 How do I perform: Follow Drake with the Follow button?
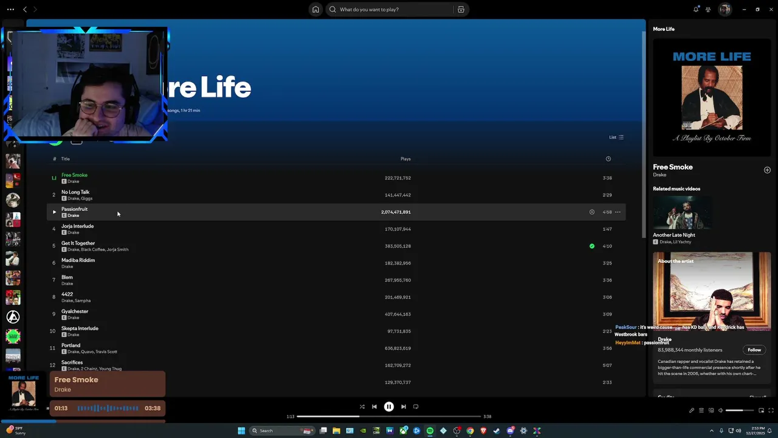754,350
